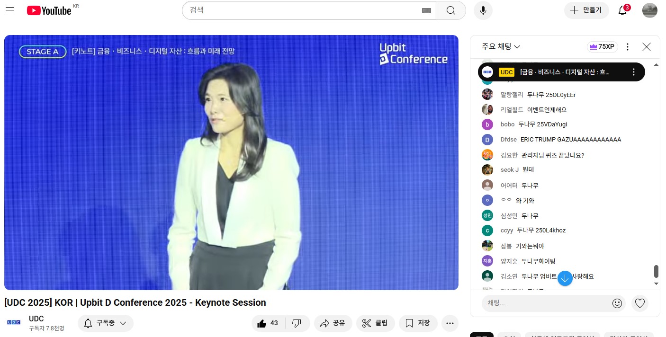Select message '두나무 250L4khoz'
This screenshot has height=337, width=666.
pyautogui.click(x=541, y=231)
